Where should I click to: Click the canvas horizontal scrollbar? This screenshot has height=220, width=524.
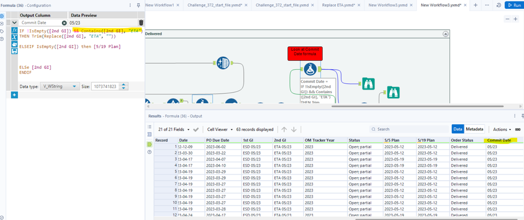coord(418,106)
